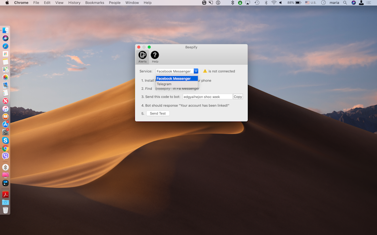Open the AirPlay display menu
The width and height of the screenshot is (377, 235).
tap(247, 2)
